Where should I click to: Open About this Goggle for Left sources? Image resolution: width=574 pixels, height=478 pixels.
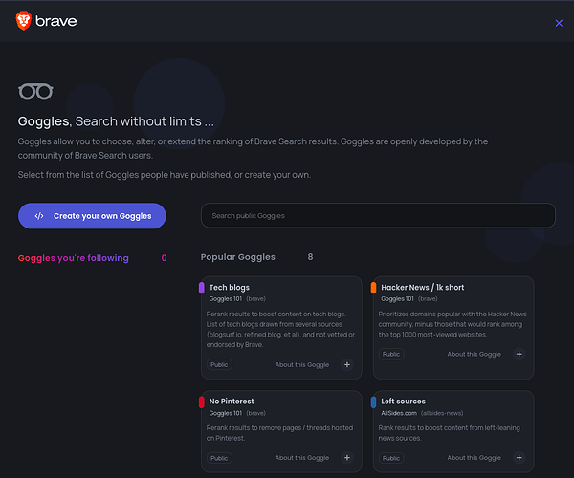[x=474, y=458]
